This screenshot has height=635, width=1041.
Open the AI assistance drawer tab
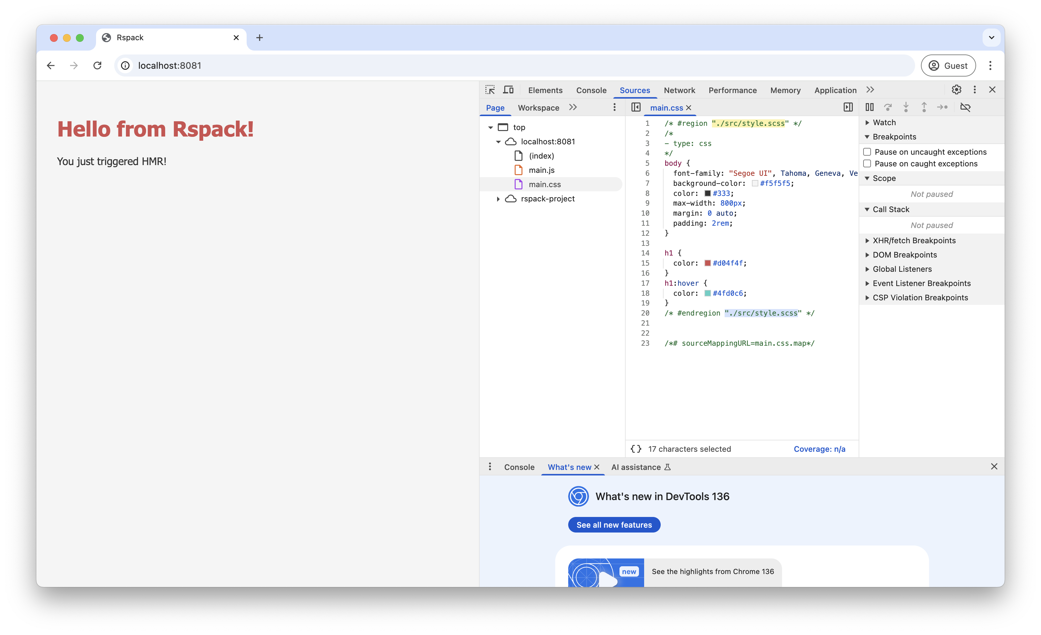641,467
